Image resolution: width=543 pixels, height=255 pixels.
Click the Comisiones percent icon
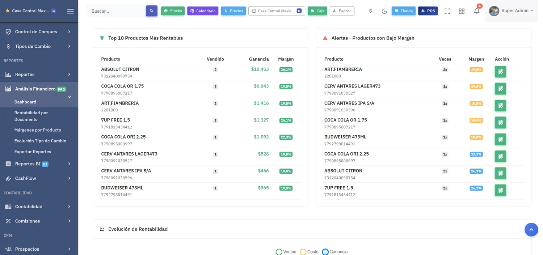pos(8,221)
